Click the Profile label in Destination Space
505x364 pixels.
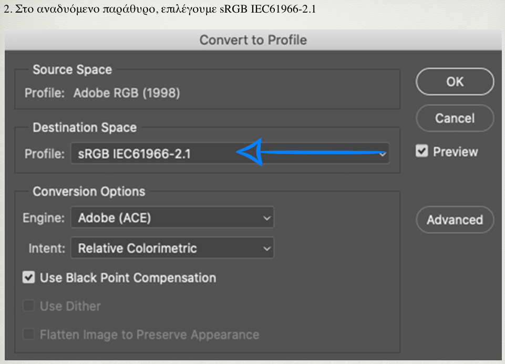click(x=45, y=154)
